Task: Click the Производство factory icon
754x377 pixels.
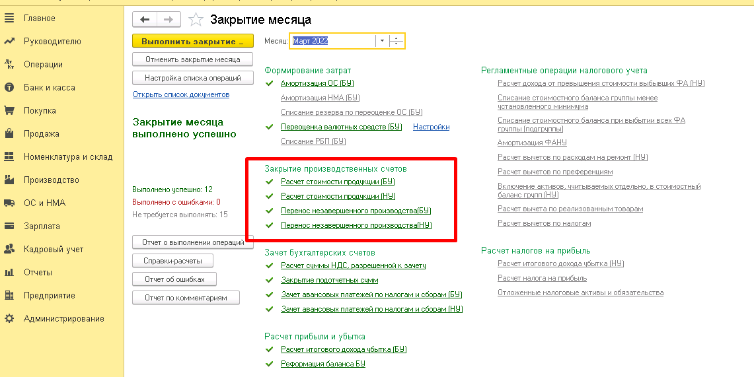Action: click(9, 180)
